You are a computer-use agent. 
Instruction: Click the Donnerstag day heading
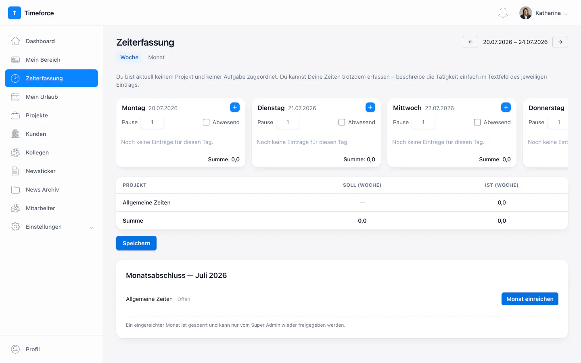pyautogui.click(x=546, y=108)
